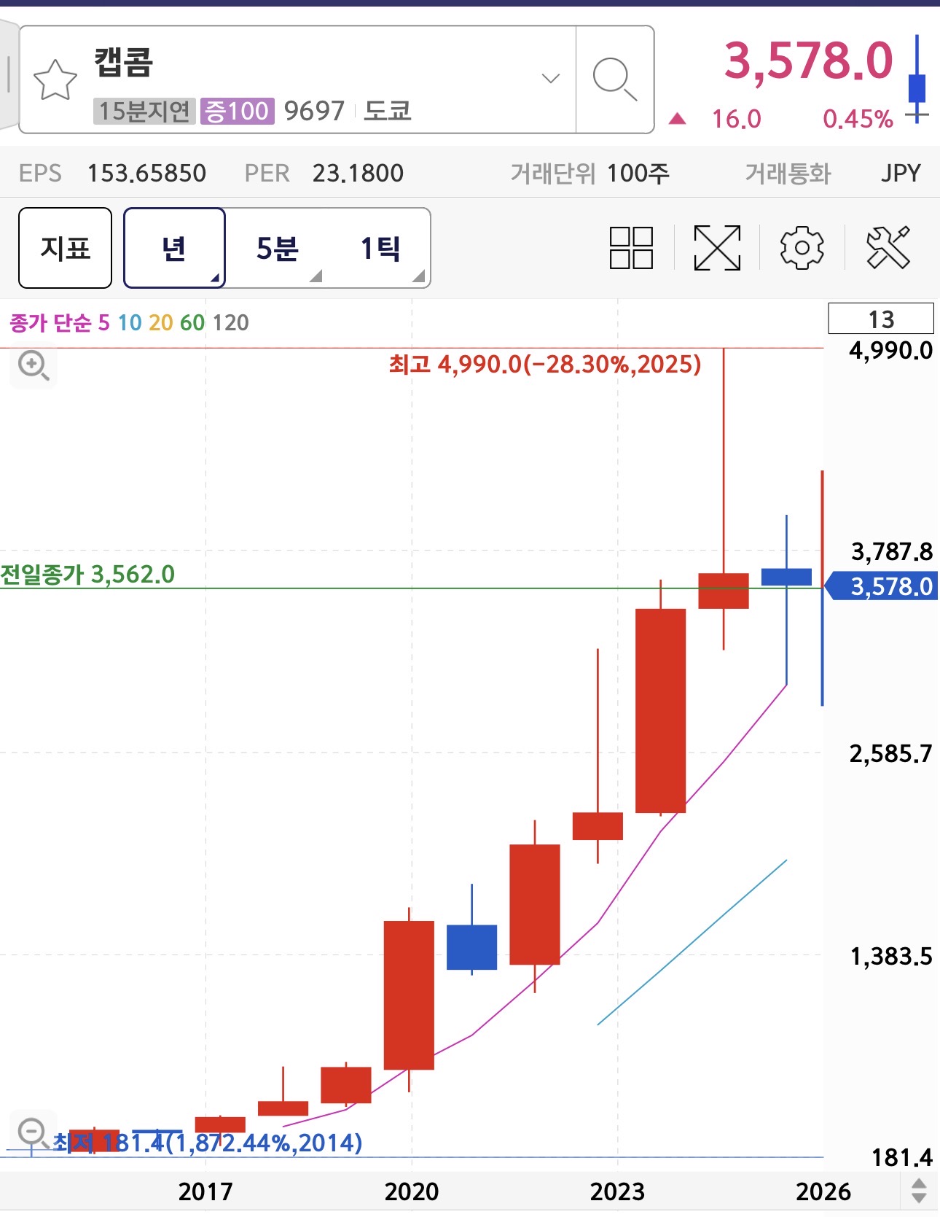
Task: Open the 1틱 tick interval dropdown
Action: pos(380,248)
